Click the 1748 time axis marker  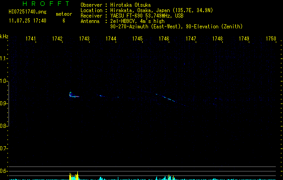click(x=217, y=39)
